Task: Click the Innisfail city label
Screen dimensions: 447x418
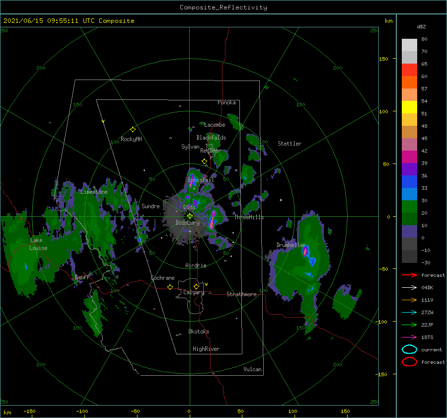Action: point(201,180)
